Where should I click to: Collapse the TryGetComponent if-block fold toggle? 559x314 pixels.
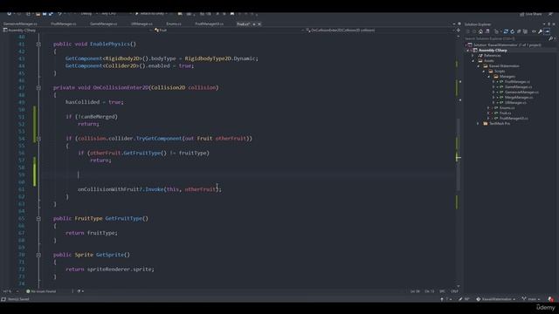[38, 139]
